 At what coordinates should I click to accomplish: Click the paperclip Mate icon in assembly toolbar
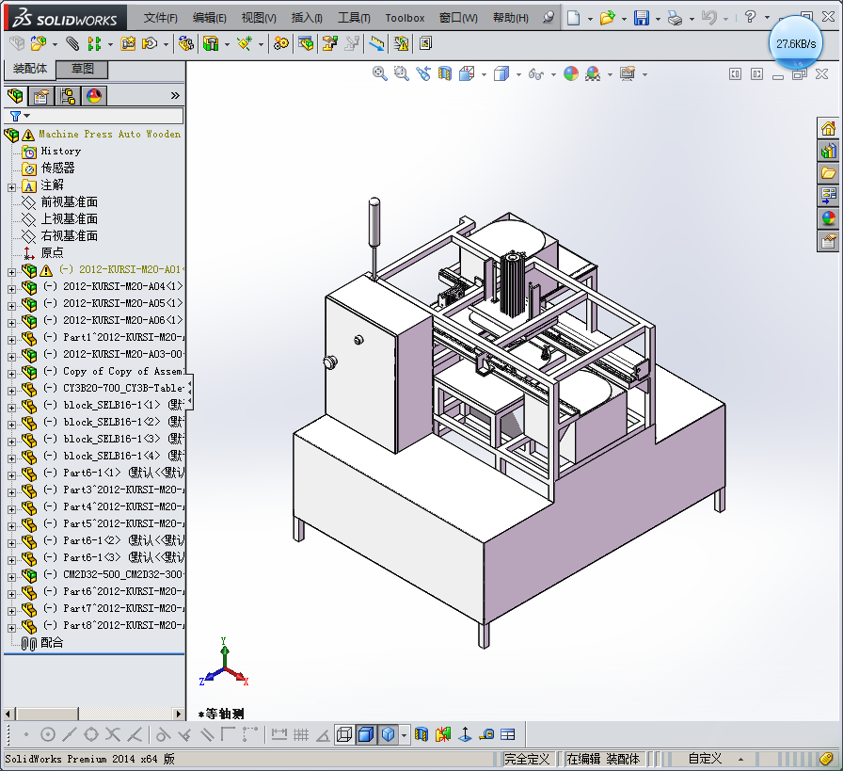tap(72, 43)
